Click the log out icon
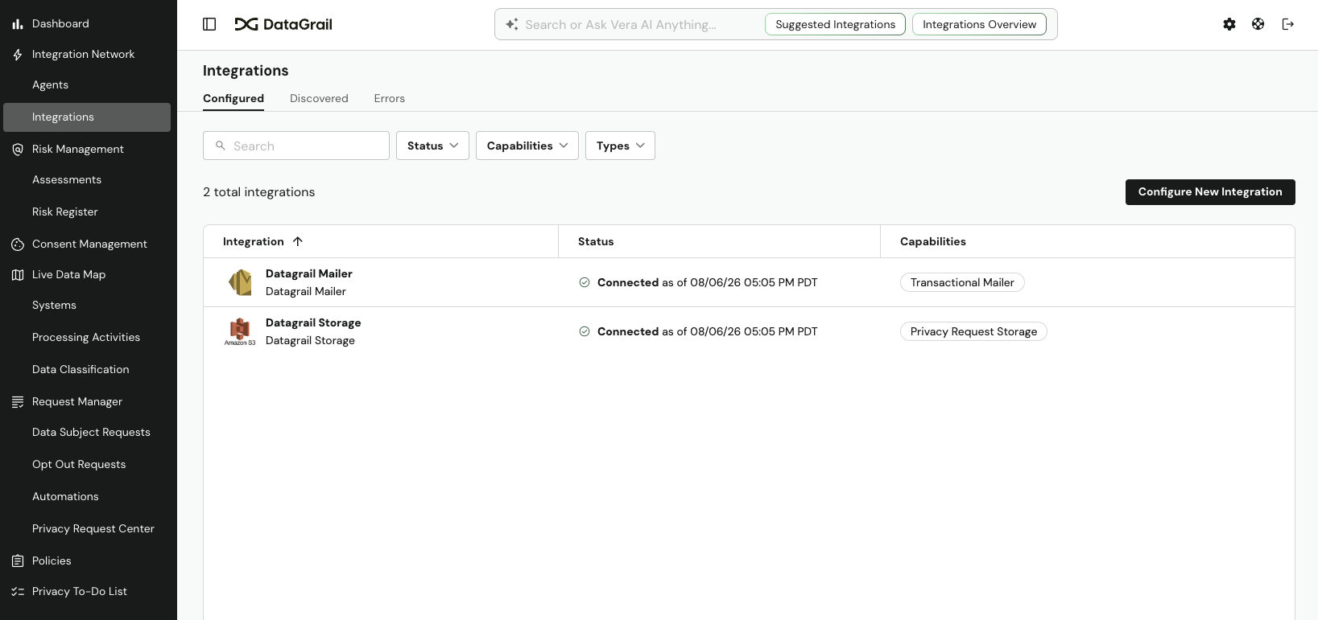The image size is (1318, 620). tap(1288, 24)
